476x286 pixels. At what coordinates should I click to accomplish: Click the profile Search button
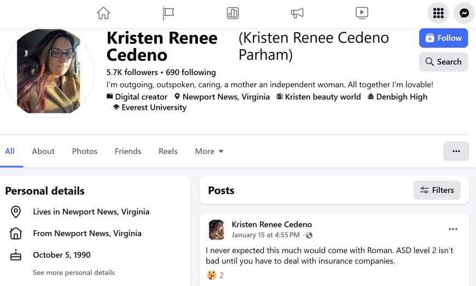(x=443, y=62)
